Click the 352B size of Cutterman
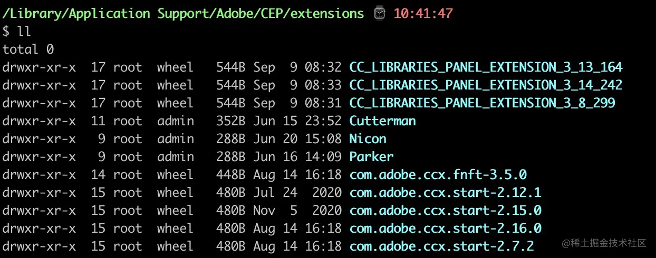This screenshot has height=258, width=656. click(231, 121)
